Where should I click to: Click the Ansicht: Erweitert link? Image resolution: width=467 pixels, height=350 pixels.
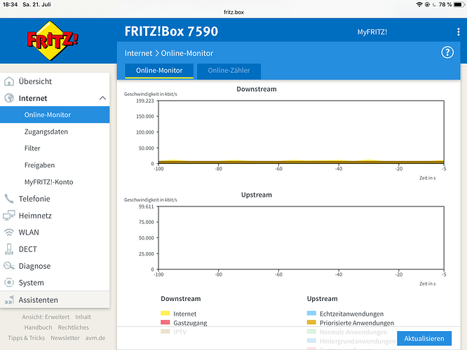coord(46,317)
